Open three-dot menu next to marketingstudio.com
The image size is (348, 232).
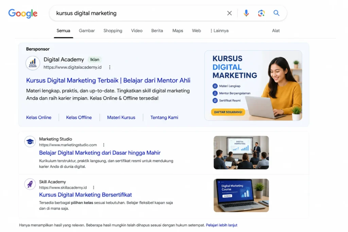point(104,145)
